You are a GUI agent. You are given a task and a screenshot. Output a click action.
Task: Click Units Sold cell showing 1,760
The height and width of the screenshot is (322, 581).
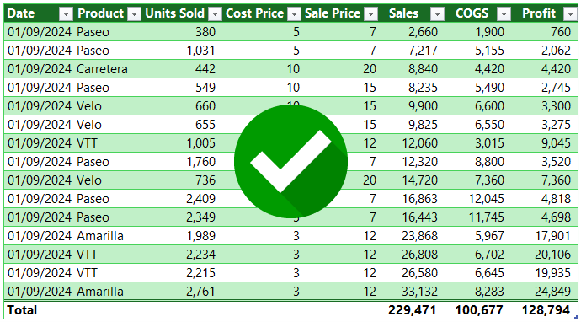tap(200, 162)
